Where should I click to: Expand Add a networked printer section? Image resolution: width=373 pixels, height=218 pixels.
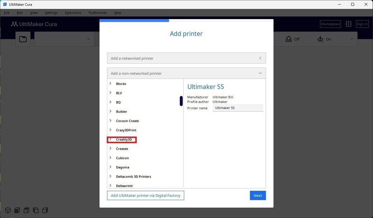point(186,58)
